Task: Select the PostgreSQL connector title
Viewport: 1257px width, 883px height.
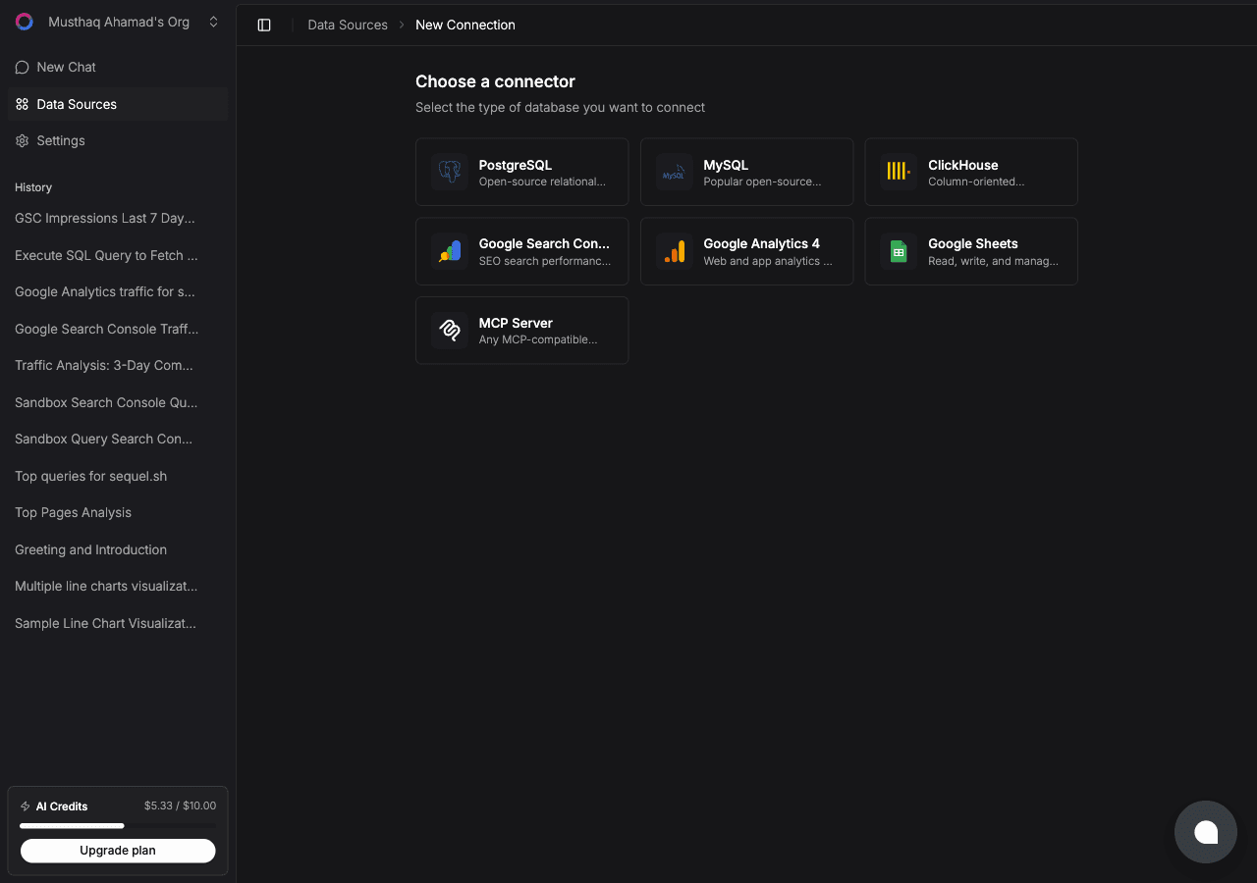Action: coord(516,165)
